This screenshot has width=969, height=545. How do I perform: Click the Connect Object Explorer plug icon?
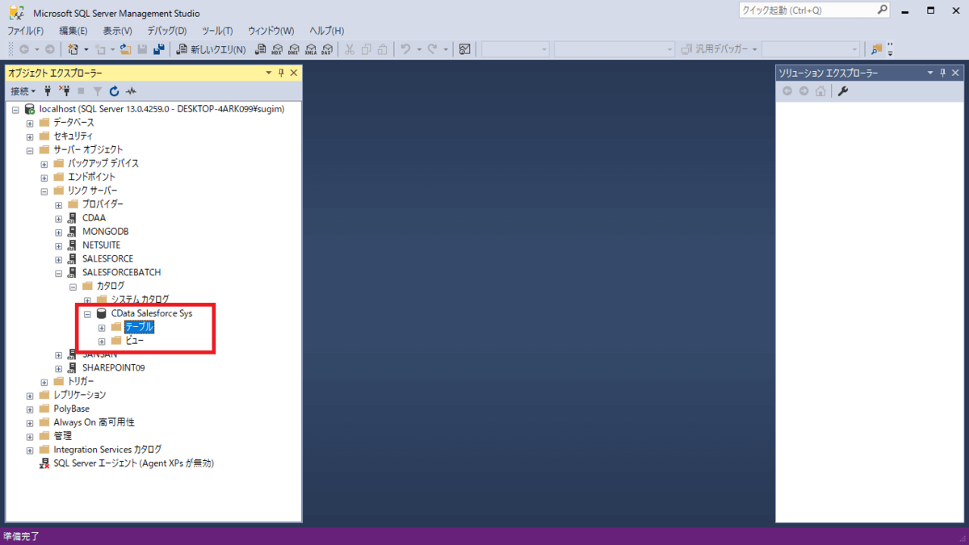point(48,91)
